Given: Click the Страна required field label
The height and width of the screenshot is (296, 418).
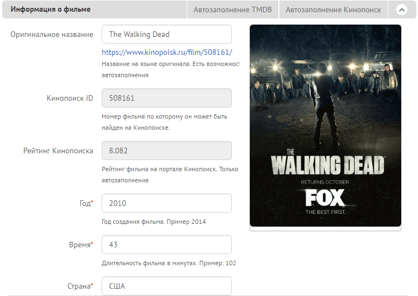Looking at the screenshot, I should tap(80, 286).
